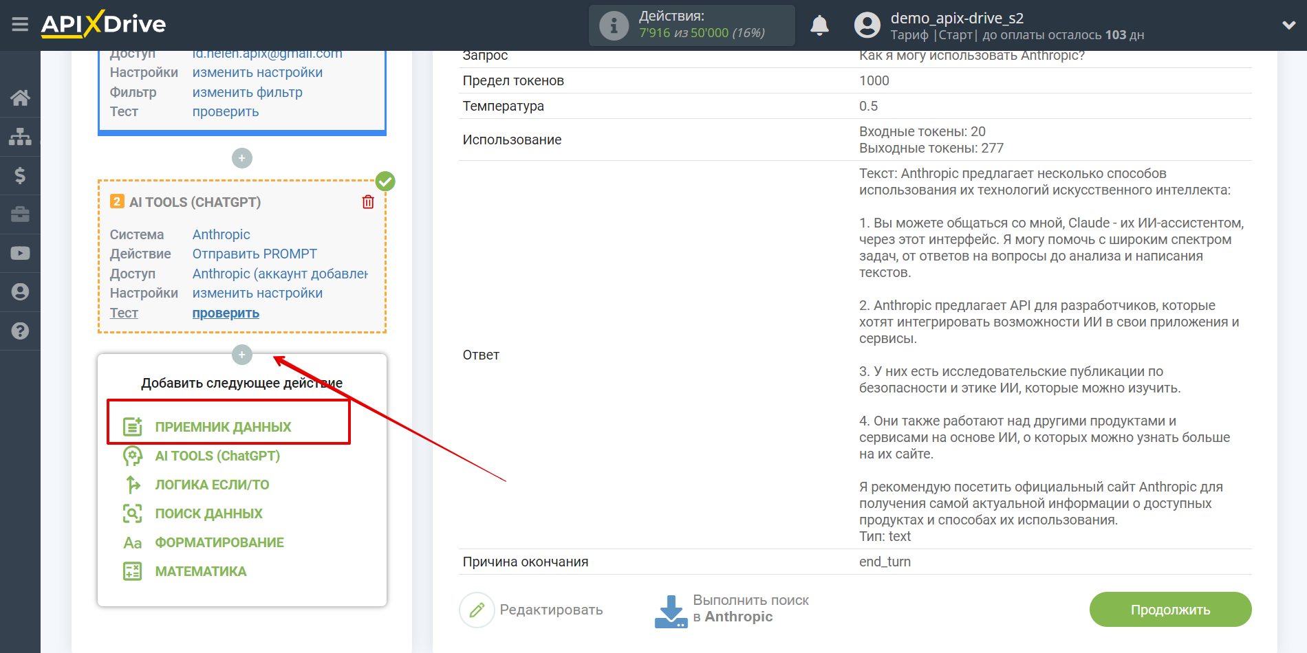This screenshot has width=1307, height=653.
Task: Click the Выходные токены: 277 text
Action: [931, 148]
